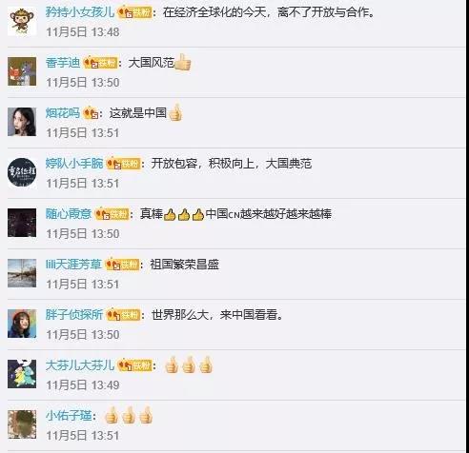Open 婷队小手腕 dark circular avatar
Viewport: 469px width, 453px height.
22,172
